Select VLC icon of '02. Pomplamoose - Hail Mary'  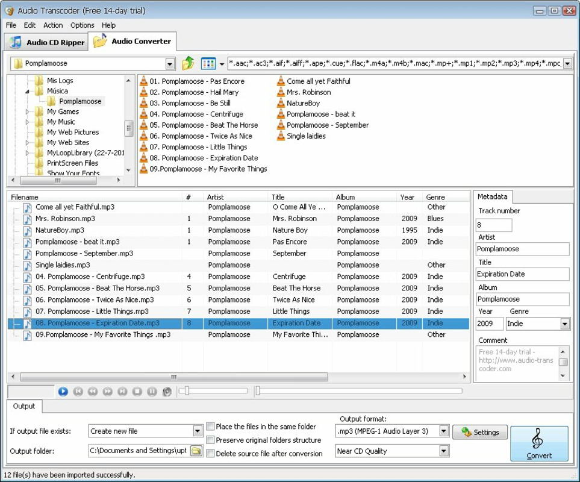[143, 92]
